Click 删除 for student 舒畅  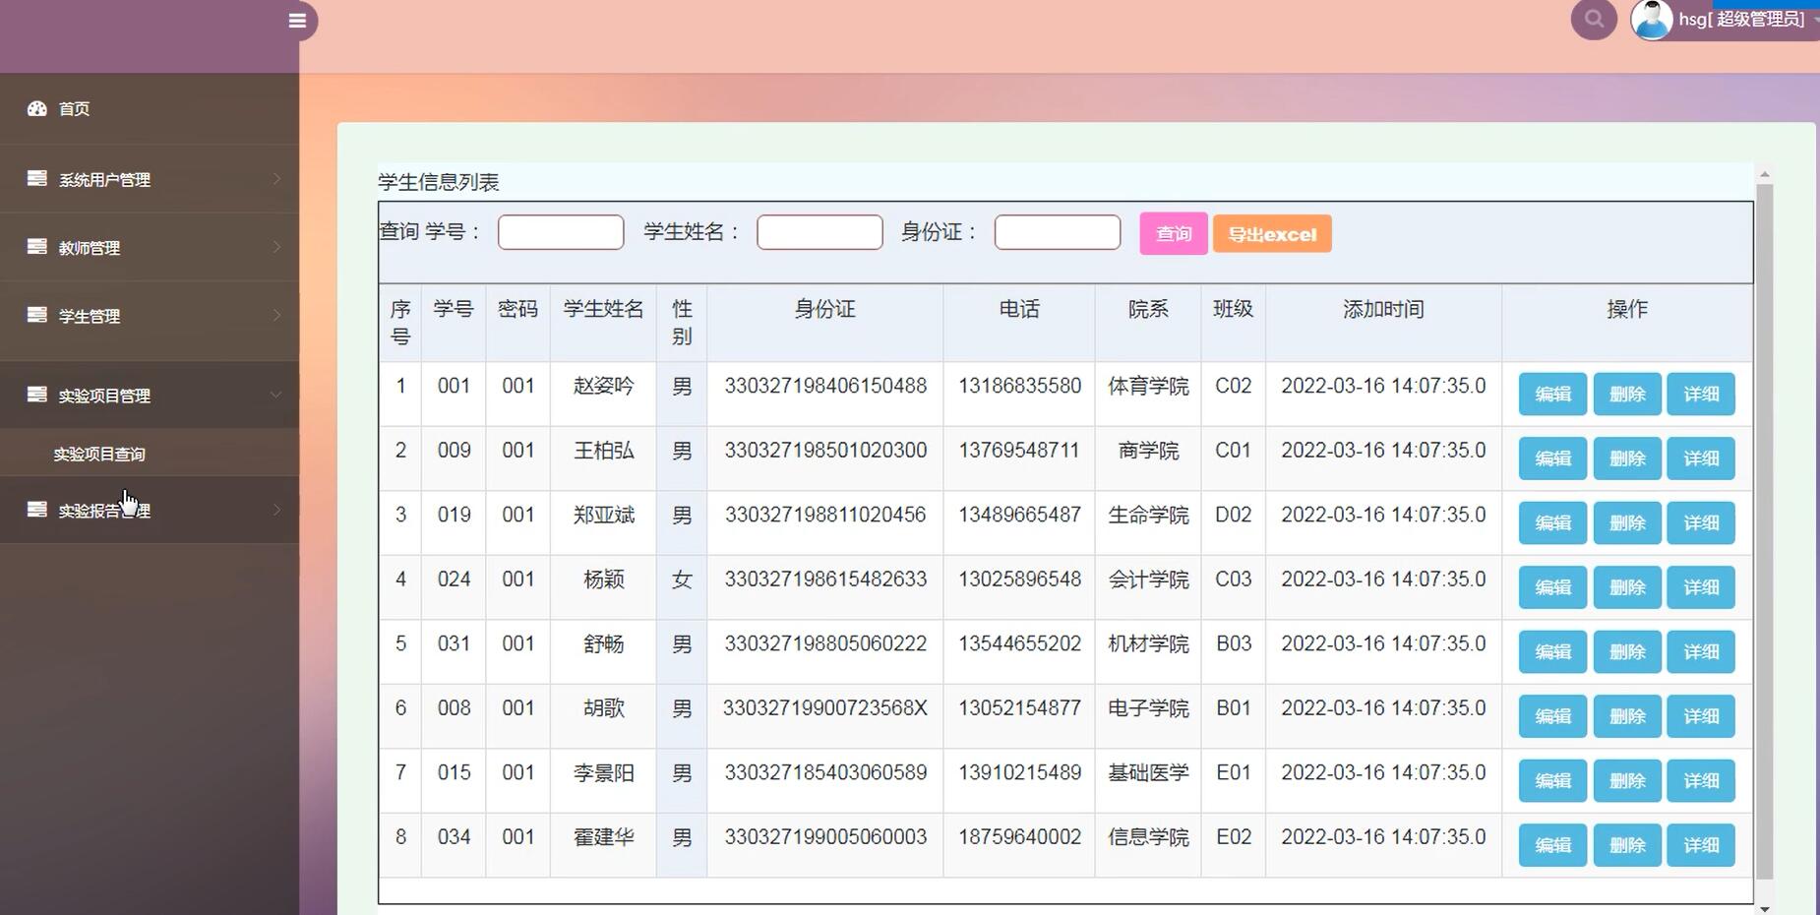[1627, 651]
